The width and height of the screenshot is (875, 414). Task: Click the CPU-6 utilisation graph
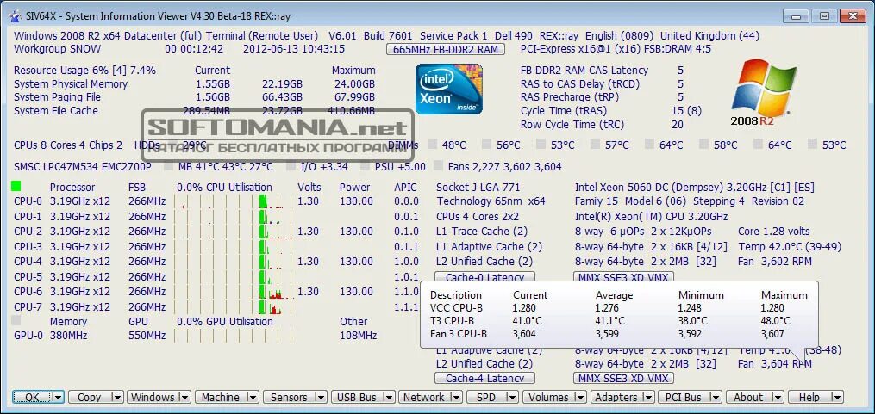click(234, 292)
